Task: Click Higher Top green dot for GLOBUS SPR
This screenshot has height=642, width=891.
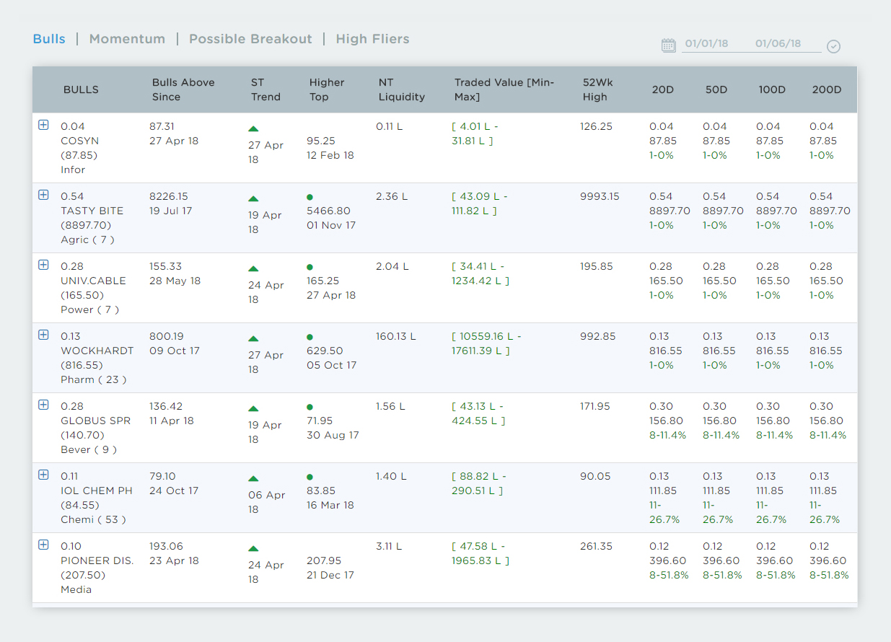Action: tap(310, 407)
